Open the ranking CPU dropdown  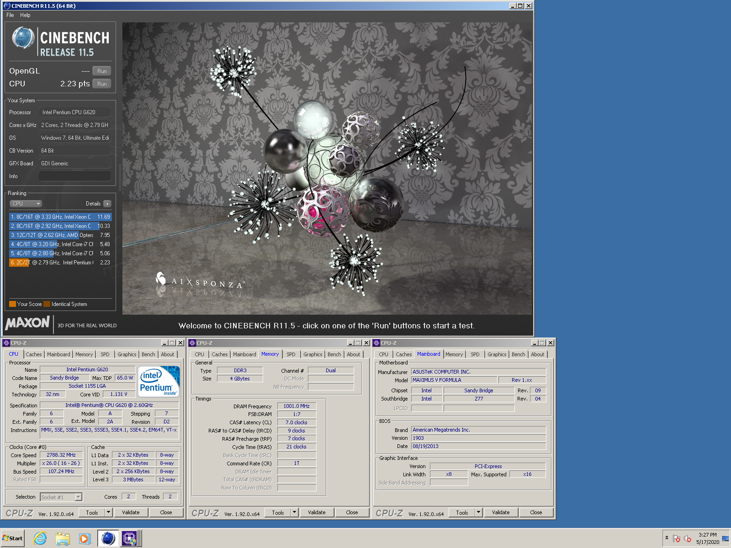tap(26, 204)
